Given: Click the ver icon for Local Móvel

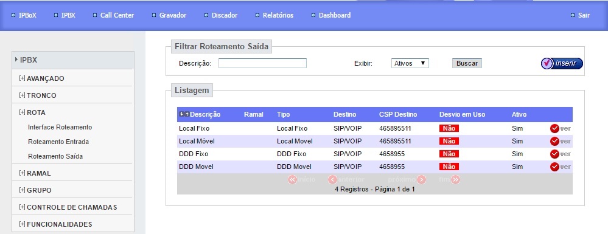Looking at the screenshot, I should [554, 142].
